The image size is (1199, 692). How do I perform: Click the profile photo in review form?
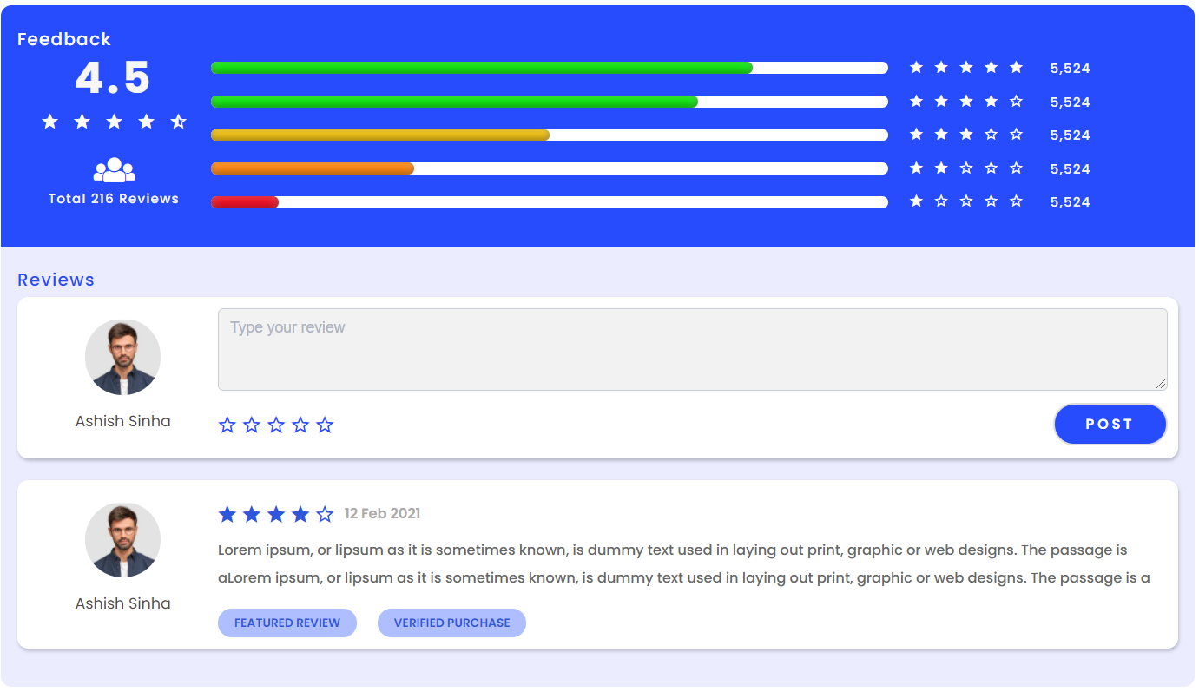point(122,358)
